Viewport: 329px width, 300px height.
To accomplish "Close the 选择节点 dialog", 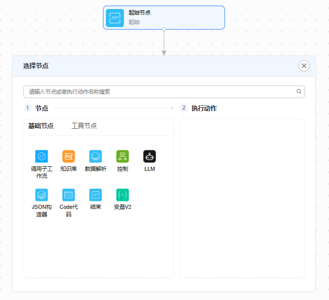I will tap(304, 66).
